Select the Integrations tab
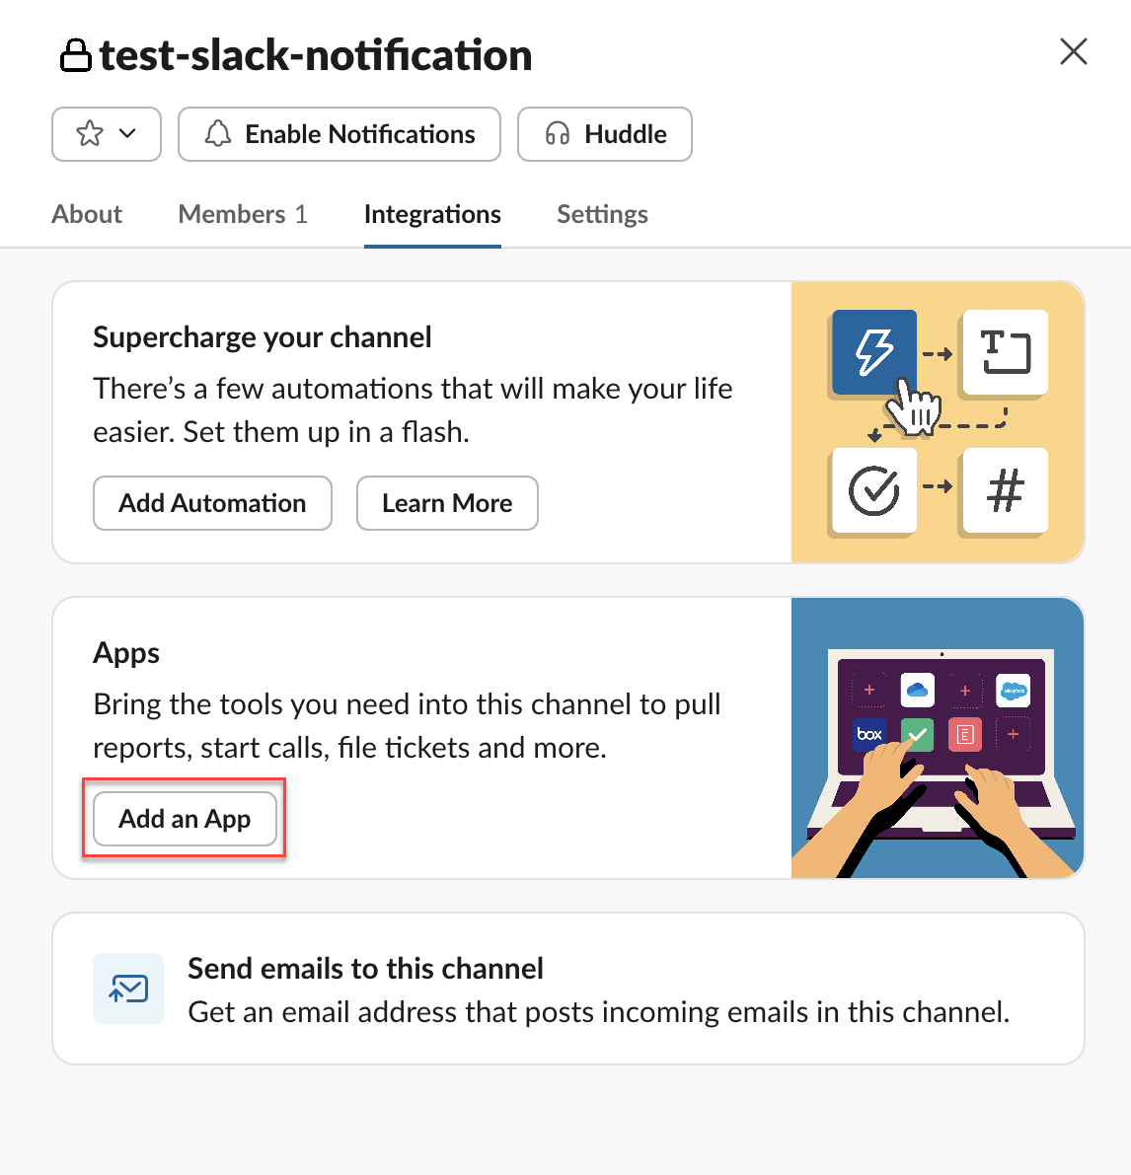The image size is (1131, 1175). pos(432,214)
